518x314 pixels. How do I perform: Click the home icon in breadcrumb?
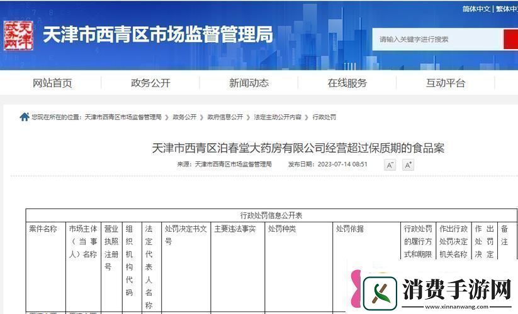point(25,117)
